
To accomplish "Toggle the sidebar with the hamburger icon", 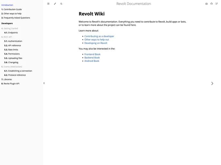I will 48,4.
